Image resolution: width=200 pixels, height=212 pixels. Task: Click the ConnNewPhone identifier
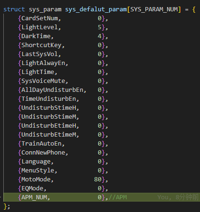point(43,153)
